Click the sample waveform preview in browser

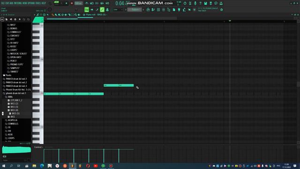click(16, 150)
